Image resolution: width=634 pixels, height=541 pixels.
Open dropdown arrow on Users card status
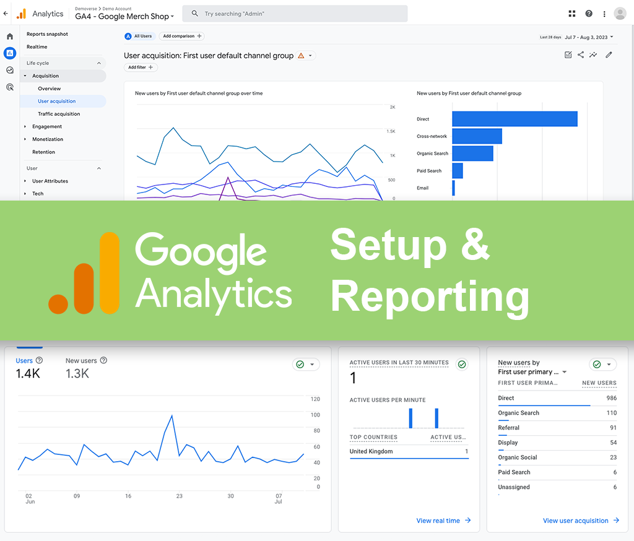coord(312,365)
